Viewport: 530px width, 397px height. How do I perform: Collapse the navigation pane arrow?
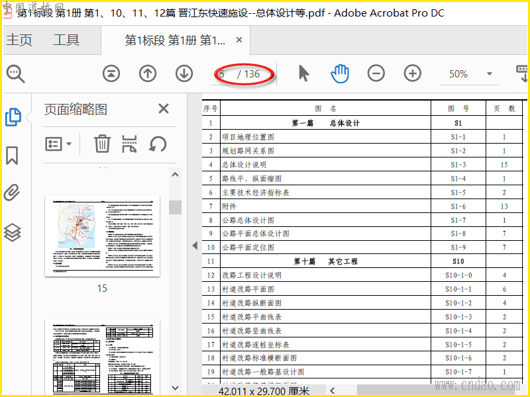(195, 245)
